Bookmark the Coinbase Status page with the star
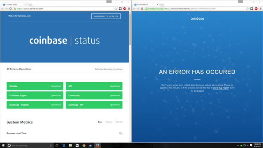The image size is (263, 148). pyautogui.click(x=116, y=9)
